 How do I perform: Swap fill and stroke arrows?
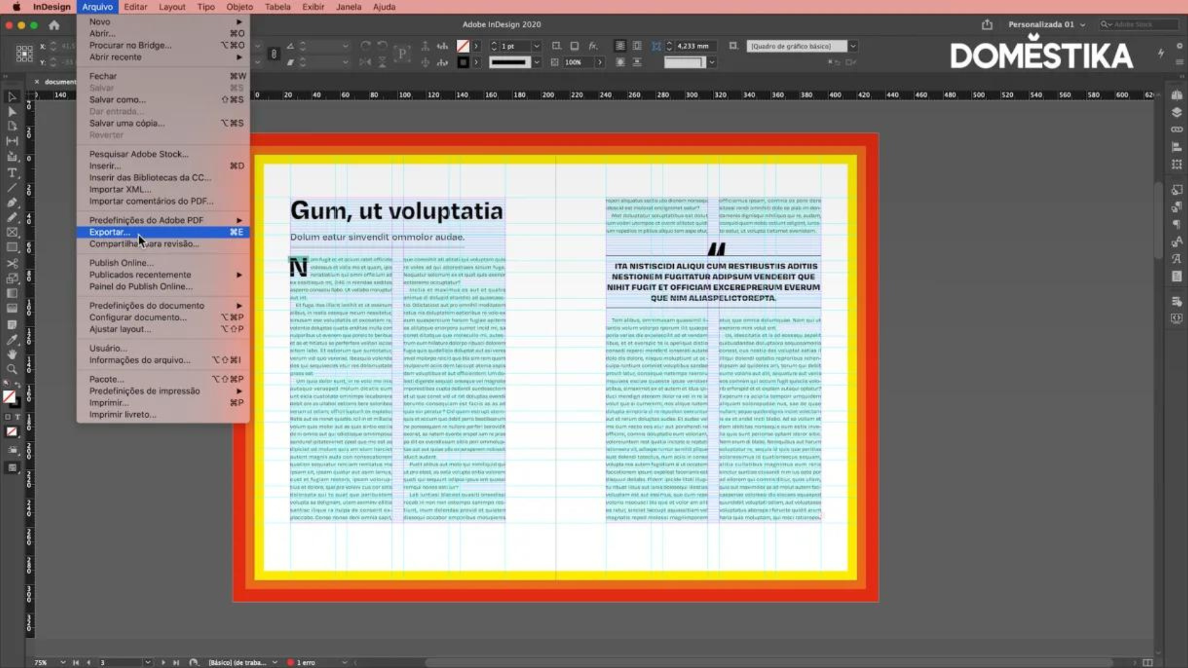click(18, 386)
